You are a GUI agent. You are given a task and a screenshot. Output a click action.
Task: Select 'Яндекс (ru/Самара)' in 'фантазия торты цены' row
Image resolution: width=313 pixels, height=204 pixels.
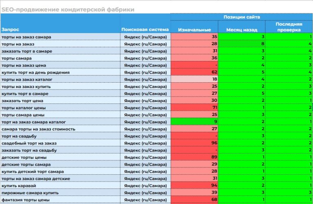[145, 200]
